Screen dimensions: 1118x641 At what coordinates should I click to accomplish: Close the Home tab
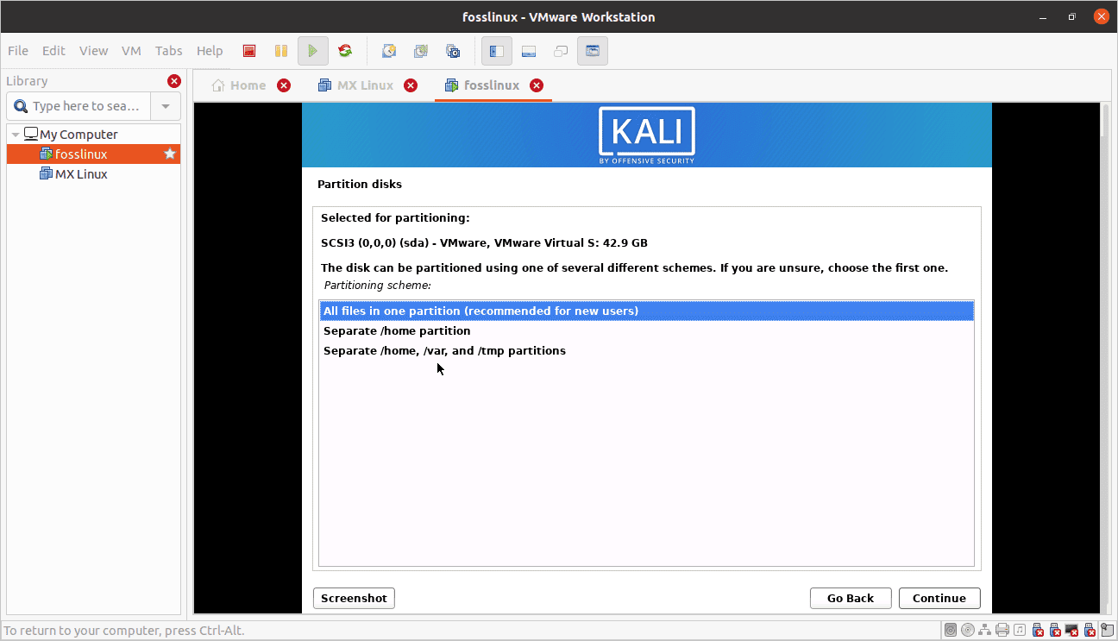click(284, 85)
